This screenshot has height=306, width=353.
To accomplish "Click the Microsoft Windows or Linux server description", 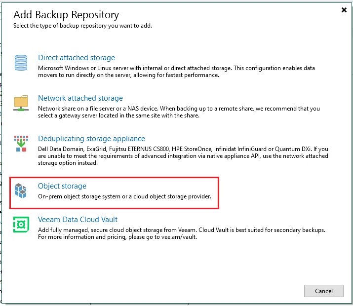I will [x=176, y=72].
